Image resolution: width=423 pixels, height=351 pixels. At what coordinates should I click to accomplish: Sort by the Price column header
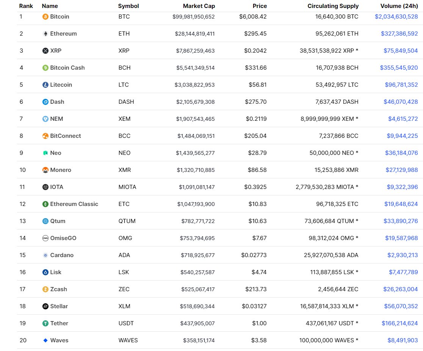point(260,6)
